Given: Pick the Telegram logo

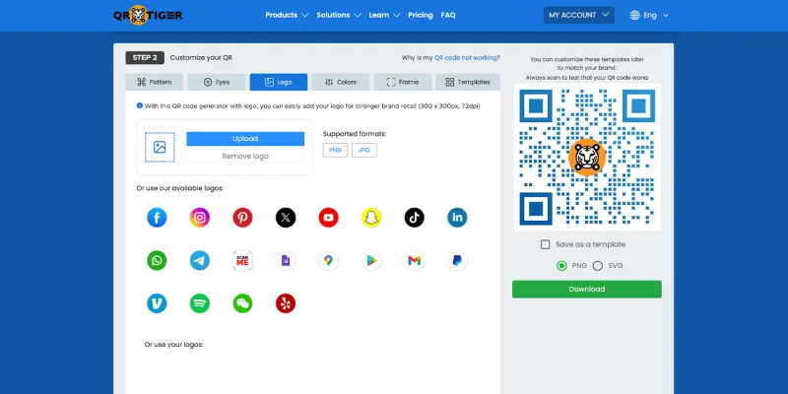Looking at the screenshot, I should click(200, 260).
